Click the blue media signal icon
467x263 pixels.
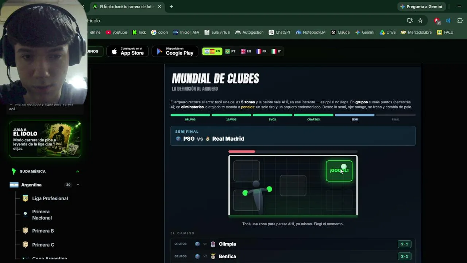point(448,20)
